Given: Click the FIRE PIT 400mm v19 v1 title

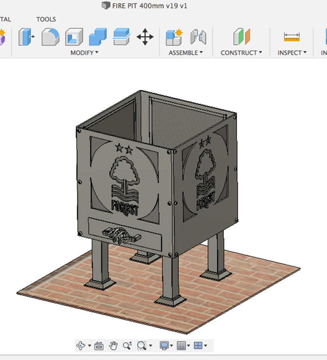Looking at the screenshot, I should coord(150,6).
